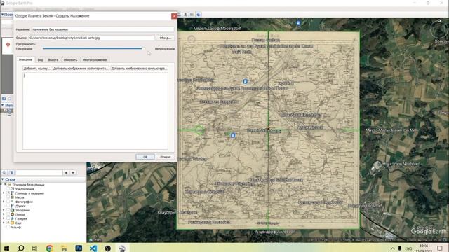Click the compass navigation ring on map
The width and height of the screenshot is (449, 252).
point(439,29)
